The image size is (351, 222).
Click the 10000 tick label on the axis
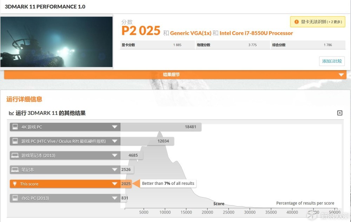pos(165,212)
